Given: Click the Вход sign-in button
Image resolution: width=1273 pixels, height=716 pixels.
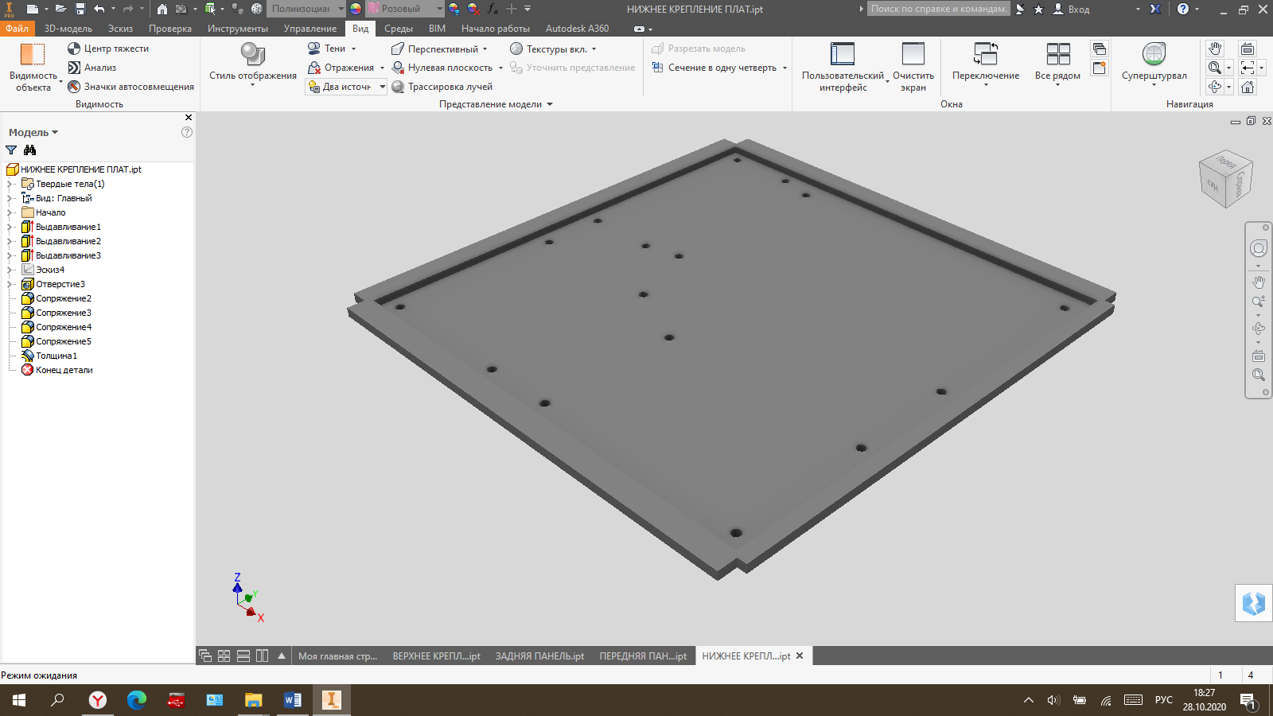Looking at the screenshot, I should coord(1071,9).
